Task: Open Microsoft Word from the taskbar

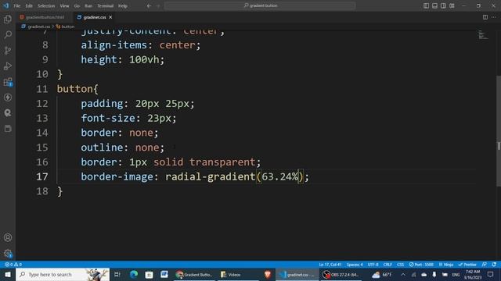Action: point(164,274)
